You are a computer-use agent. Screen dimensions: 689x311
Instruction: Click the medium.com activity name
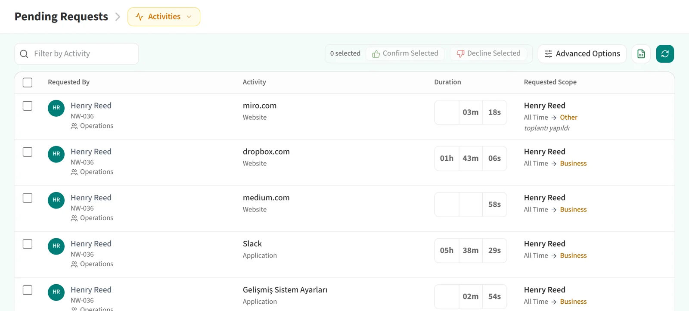click(266, 198)
